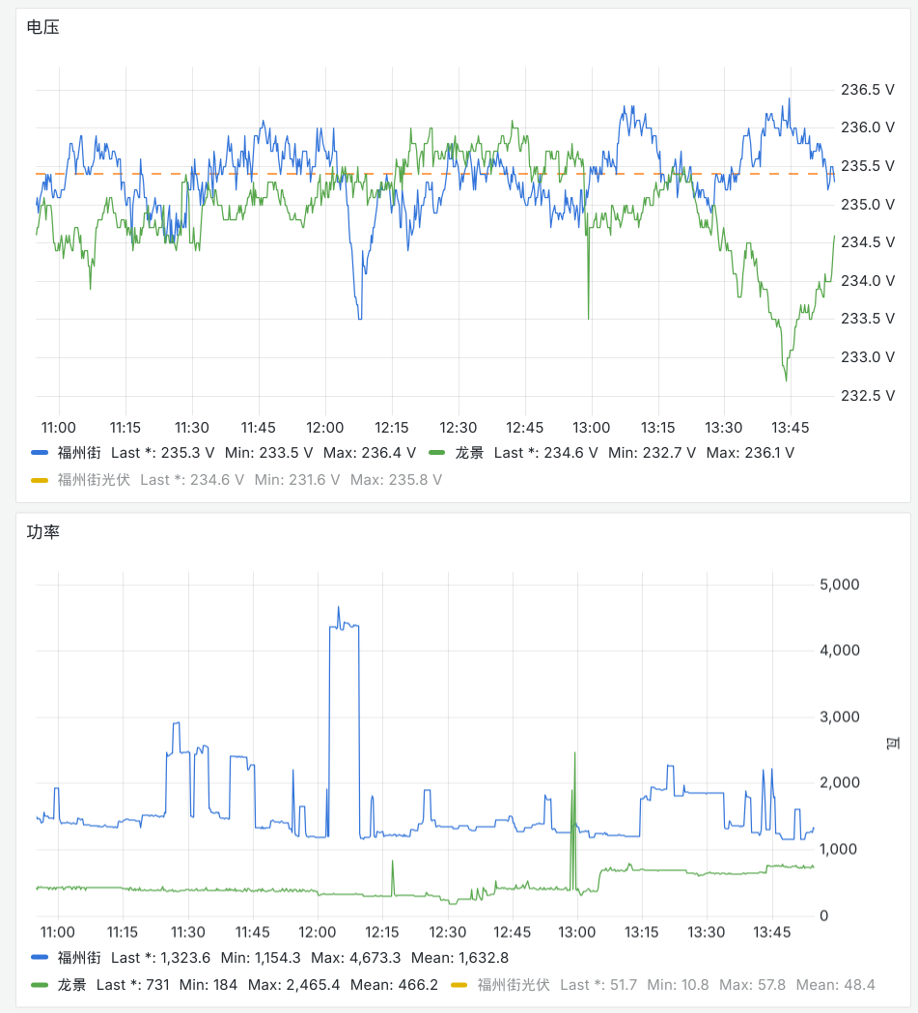Show hidden 福州街光伏 series in 电压 legend

(93, 480)
